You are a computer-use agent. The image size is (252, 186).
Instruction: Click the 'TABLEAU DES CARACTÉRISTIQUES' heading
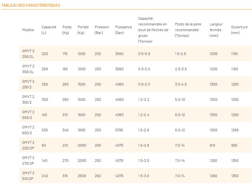(x=31, y=5)
